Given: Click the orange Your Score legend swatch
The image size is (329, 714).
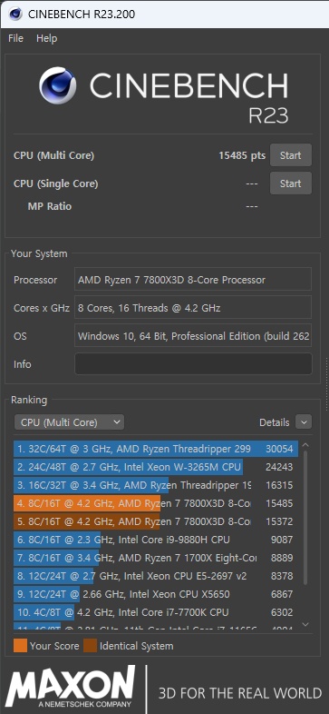Looking at the screenshot, I should click(21, 646).
